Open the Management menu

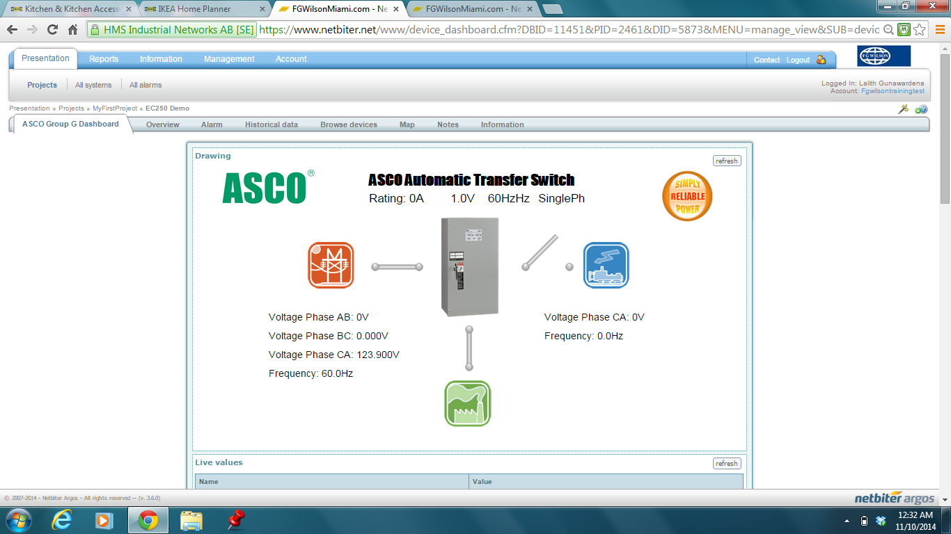tap(229, 59)
